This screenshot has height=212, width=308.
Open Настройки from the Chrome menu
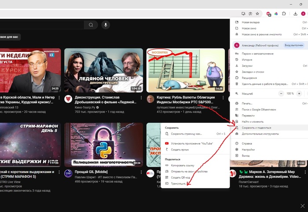point(248,150)
